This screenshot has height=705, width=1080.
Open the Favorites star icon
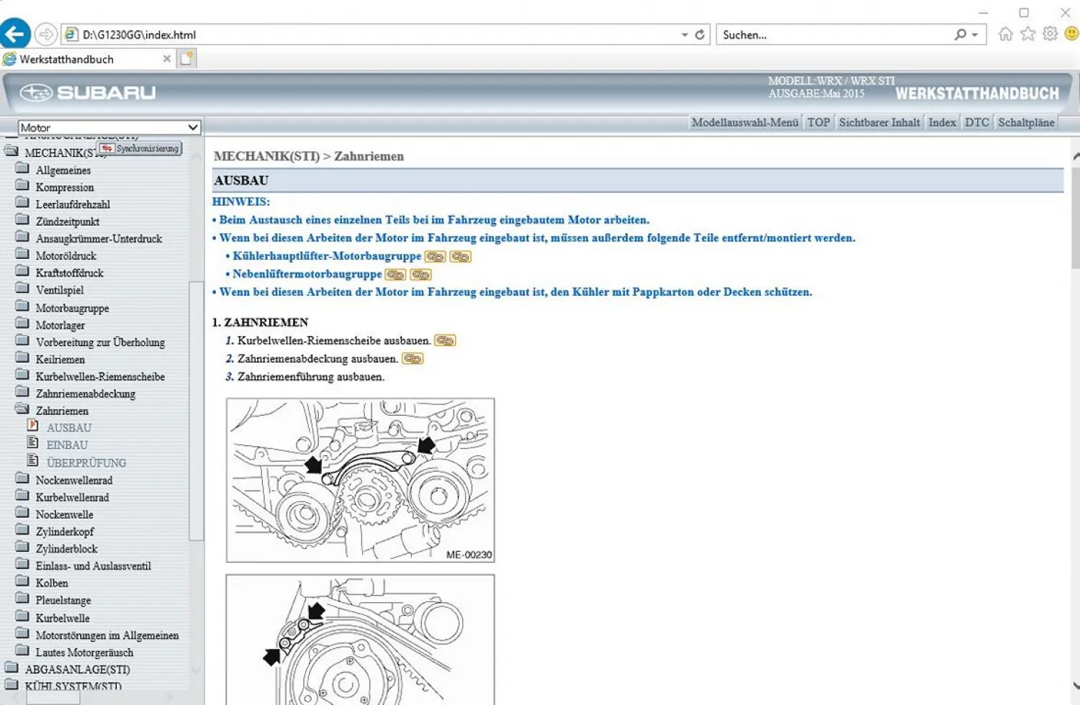(1027, 34)
